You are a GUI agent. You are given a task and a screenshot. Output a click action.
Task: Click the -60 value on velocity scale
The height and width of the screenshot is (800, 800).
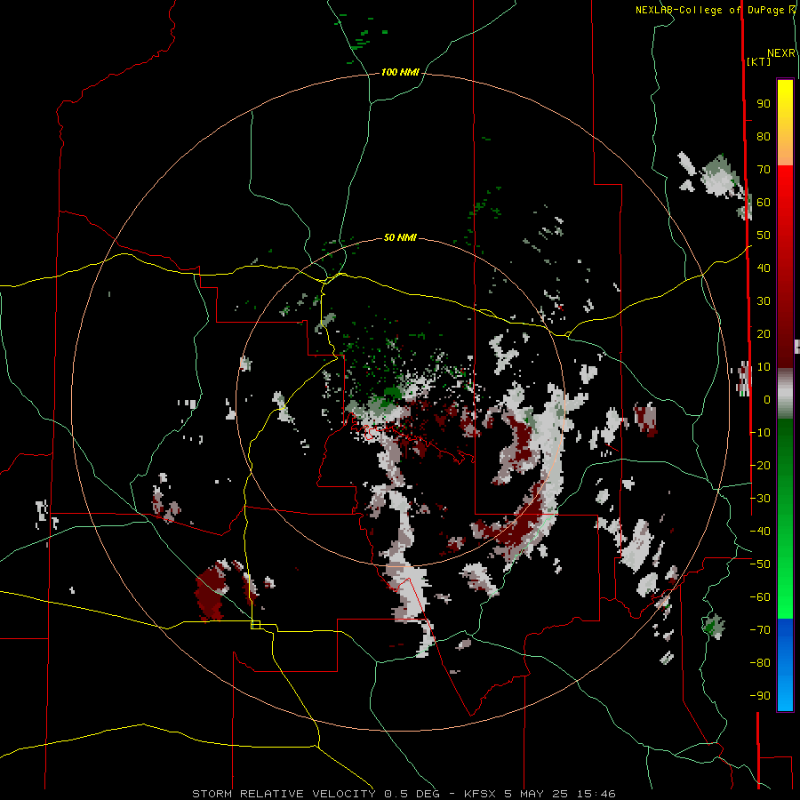760,597
